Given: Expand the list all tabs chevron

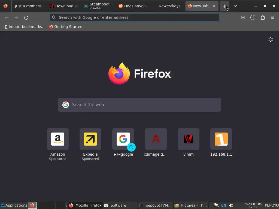Looking at the screenshot, I should click(235, 6).
